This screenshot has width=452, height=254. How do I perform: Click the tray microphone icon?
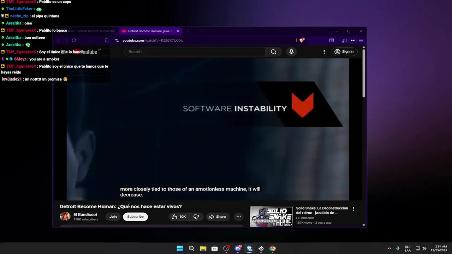click(x=398, y=248)
